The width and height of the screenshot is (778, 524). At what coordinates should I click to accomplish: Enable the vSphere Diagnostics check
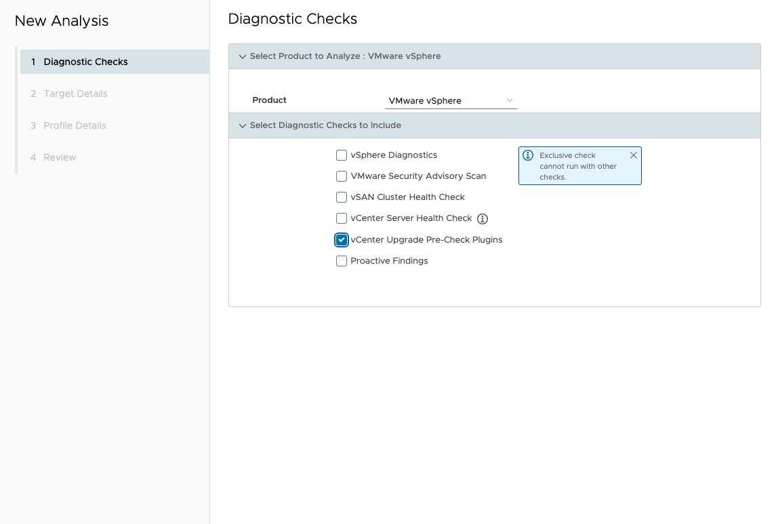[x=342, y=155]
